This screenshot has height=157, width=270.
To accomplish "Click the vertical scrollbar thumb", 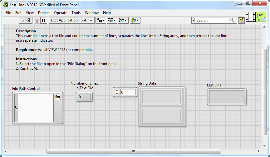I will click(x=264, y=92).
